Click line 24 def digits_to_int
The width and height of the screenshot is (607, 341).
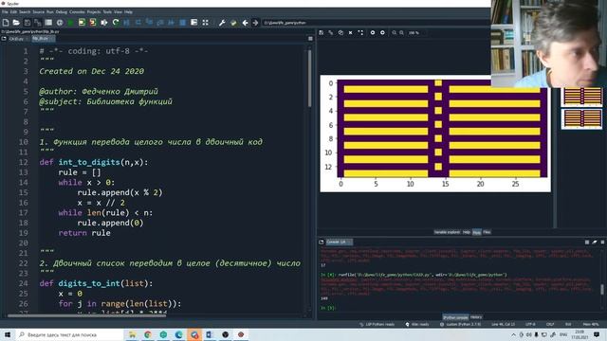96,283
